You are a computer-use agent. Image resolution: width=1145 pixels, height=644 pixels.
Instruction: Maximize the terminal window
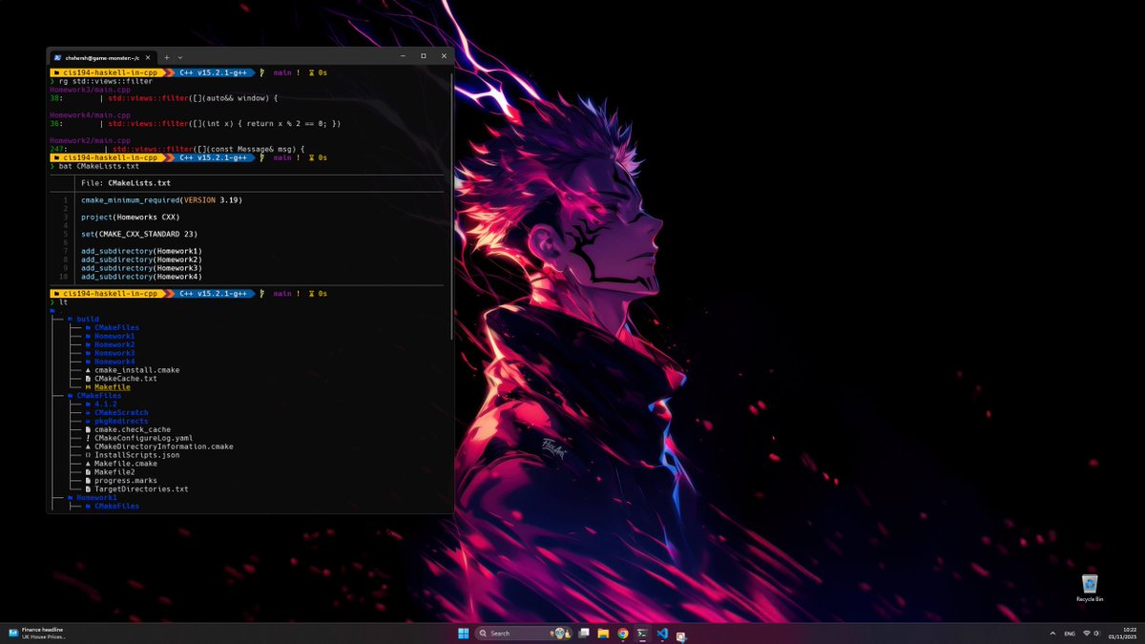tap(424, 56)
